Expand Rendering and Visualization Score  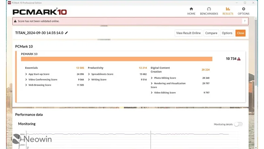pos(152,83)
